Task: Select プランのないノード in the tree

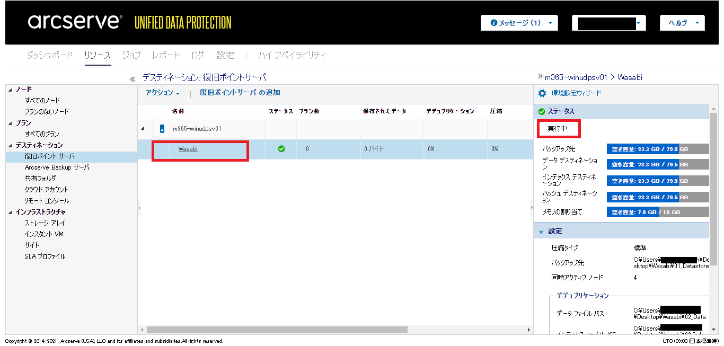Action: pyautogui.click(x=47, y=112)
